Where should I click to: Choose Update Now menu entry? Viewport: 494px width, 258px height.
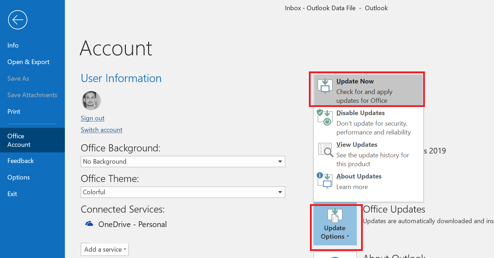click(x=368, y=90)
